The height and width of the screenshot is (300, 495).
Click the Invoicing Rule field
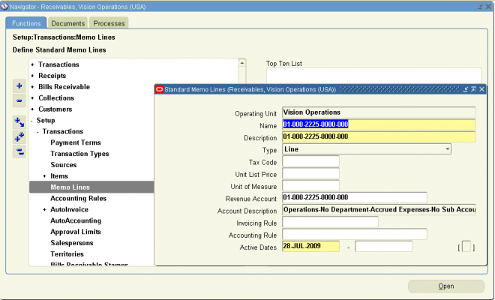[x=330, y=222]
